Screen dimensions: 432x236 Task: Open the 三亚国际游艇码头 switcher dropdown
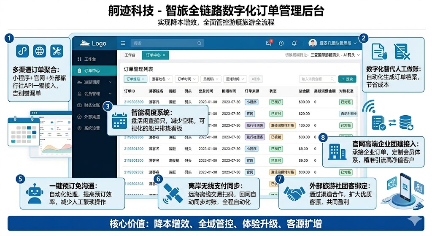pos(335,55)
